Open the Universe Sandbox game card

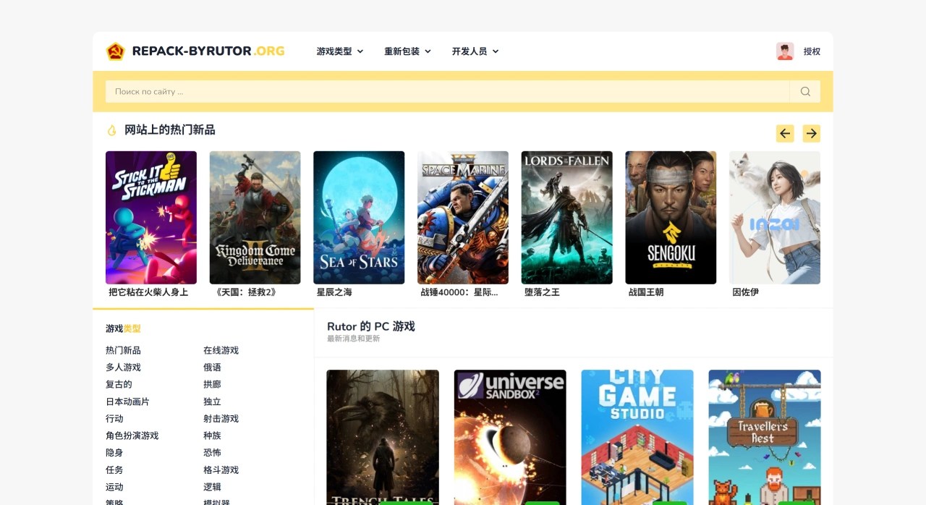tap(510, 437)
